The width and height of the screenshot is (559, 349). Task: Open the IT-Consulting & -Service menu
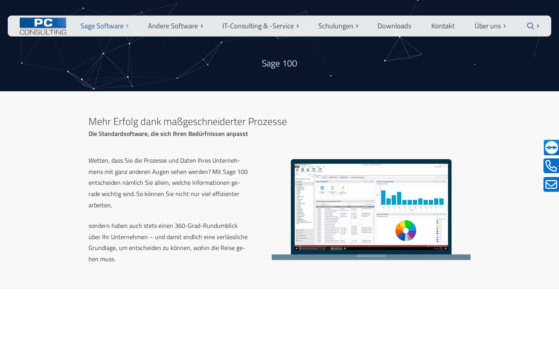[x=258, y=26]
